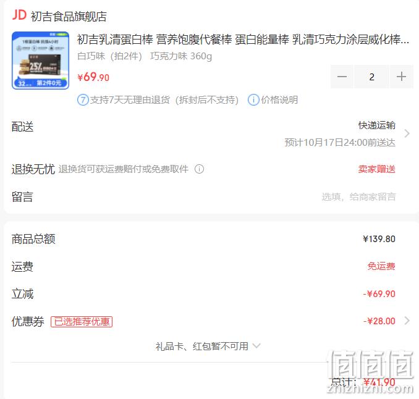Screen dimensions: 419x399
Task: Click the 7-day return circle icon
Action: [83, 100]
